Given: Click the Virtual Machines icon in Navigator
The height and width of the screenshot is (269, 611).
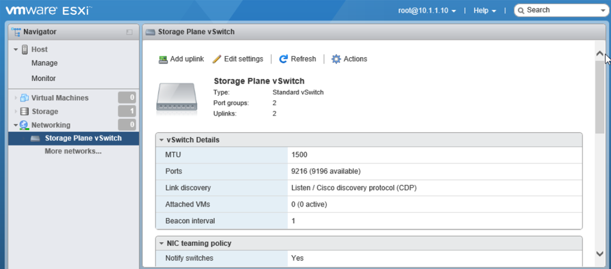Looking at the screenshot, I should click(x=24, y=98).
